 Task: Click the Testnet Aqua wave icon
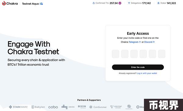point(41,4)
